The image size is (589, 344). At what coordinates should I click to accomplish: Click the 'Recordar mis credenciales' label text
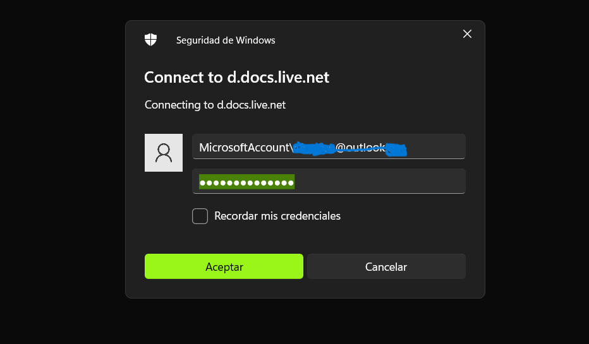[x=277, y=216]
